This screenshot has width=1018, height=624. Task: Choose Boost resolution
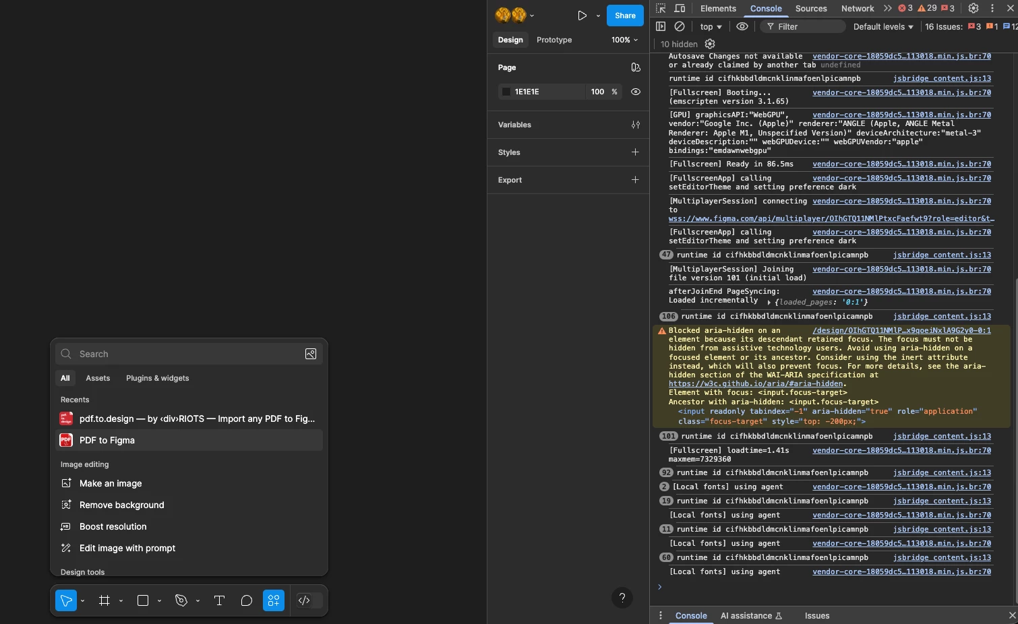point(189,526)
